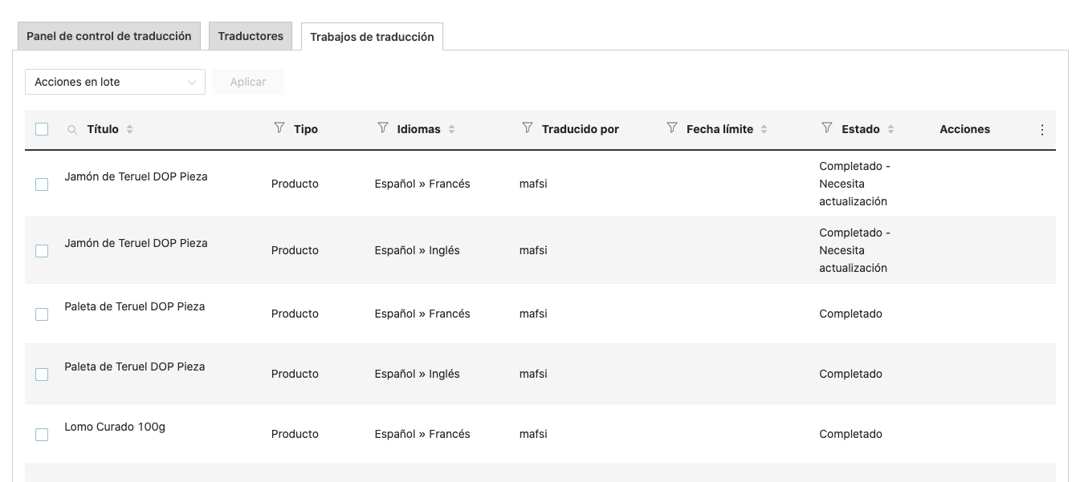Open the Tipo column filter icon
Image resolution: width=1080 pixels, height=482 pixels.
(x=279, y=128)
